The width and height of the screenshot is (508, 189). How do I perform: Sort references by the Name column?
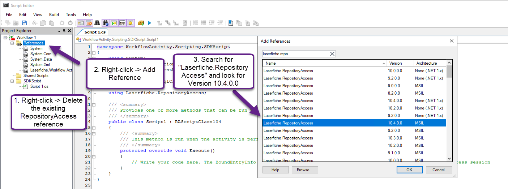324,63
